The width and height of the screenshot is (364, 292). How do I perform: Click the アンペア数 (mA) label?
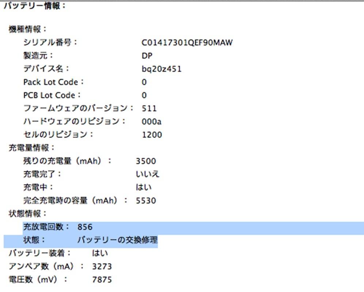coord(46,266)
